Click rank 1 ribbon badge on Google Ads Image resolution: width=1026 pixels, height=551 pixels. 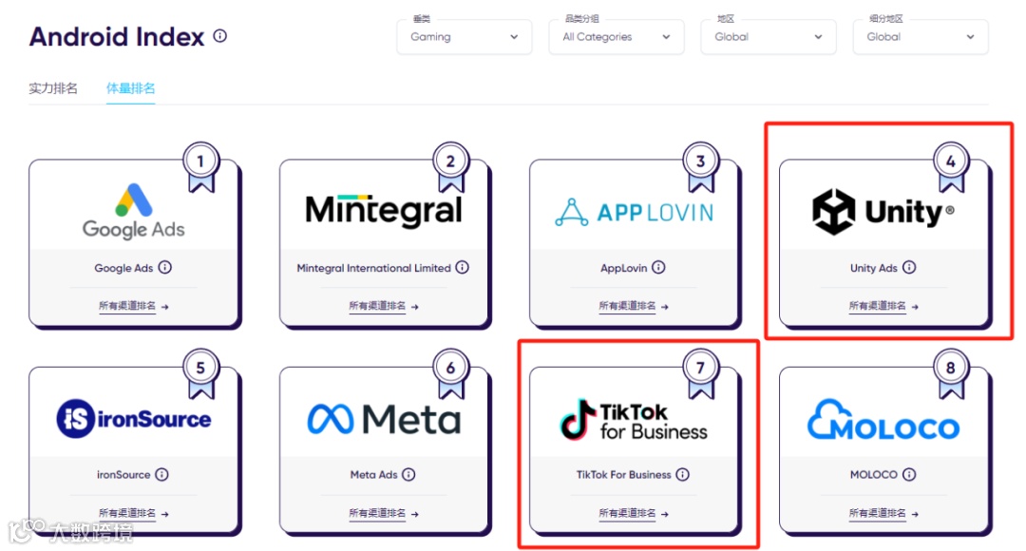coord(200,166)
